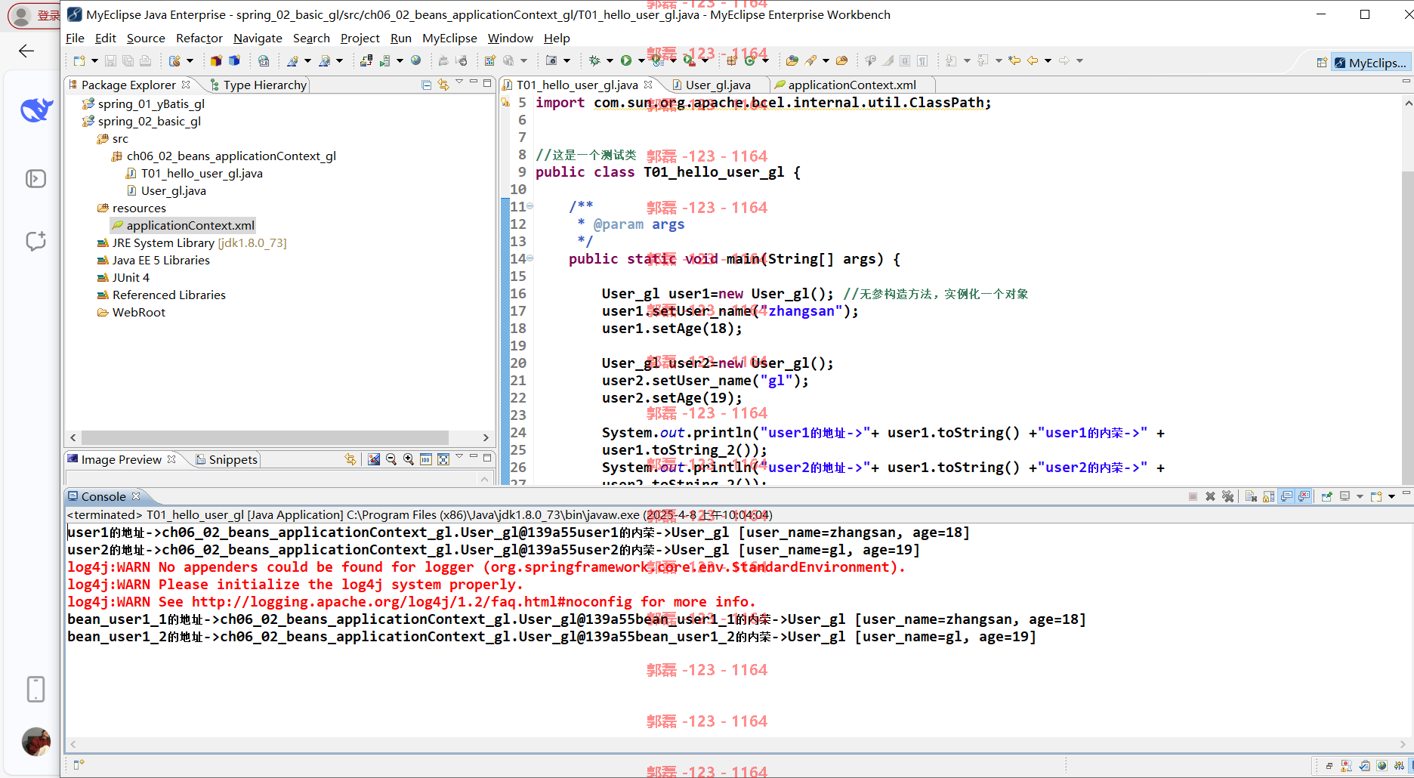Click Remove All Terminated Launches icon
The image size is (1414, 778).
point(1227,496)
